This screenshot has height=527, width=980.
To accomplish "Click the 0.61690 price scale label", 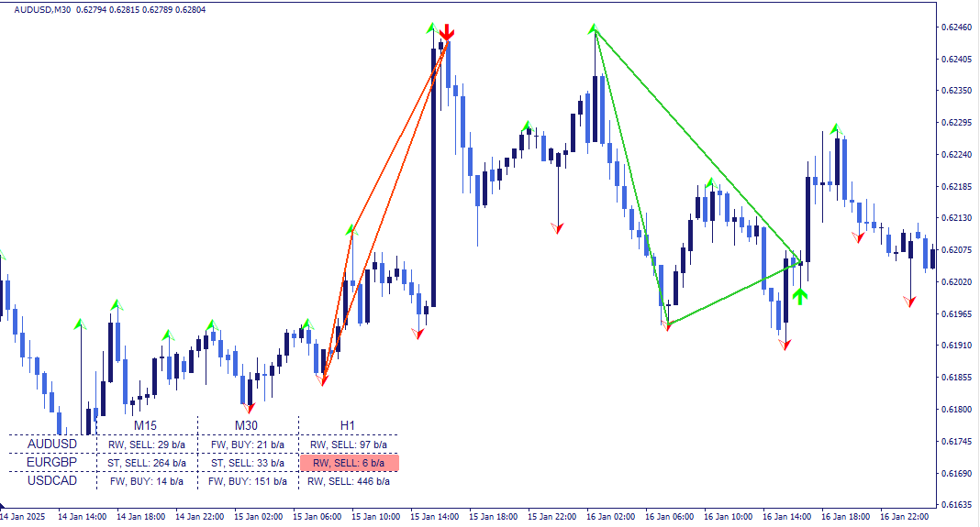I will [957, 473].
